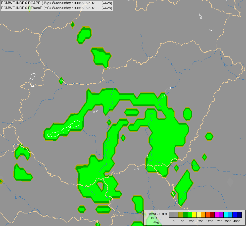246x226 pixels.
Task: Select the purple legend swatch
Action: point(221,215)
